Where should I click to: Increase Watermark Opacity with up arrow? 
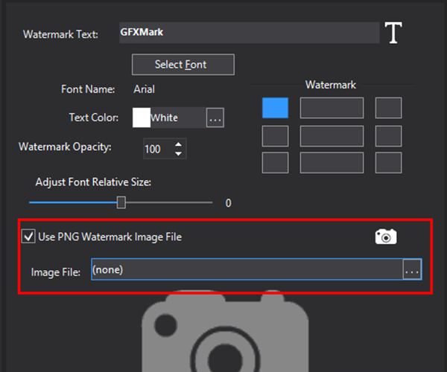coord(179,144)
